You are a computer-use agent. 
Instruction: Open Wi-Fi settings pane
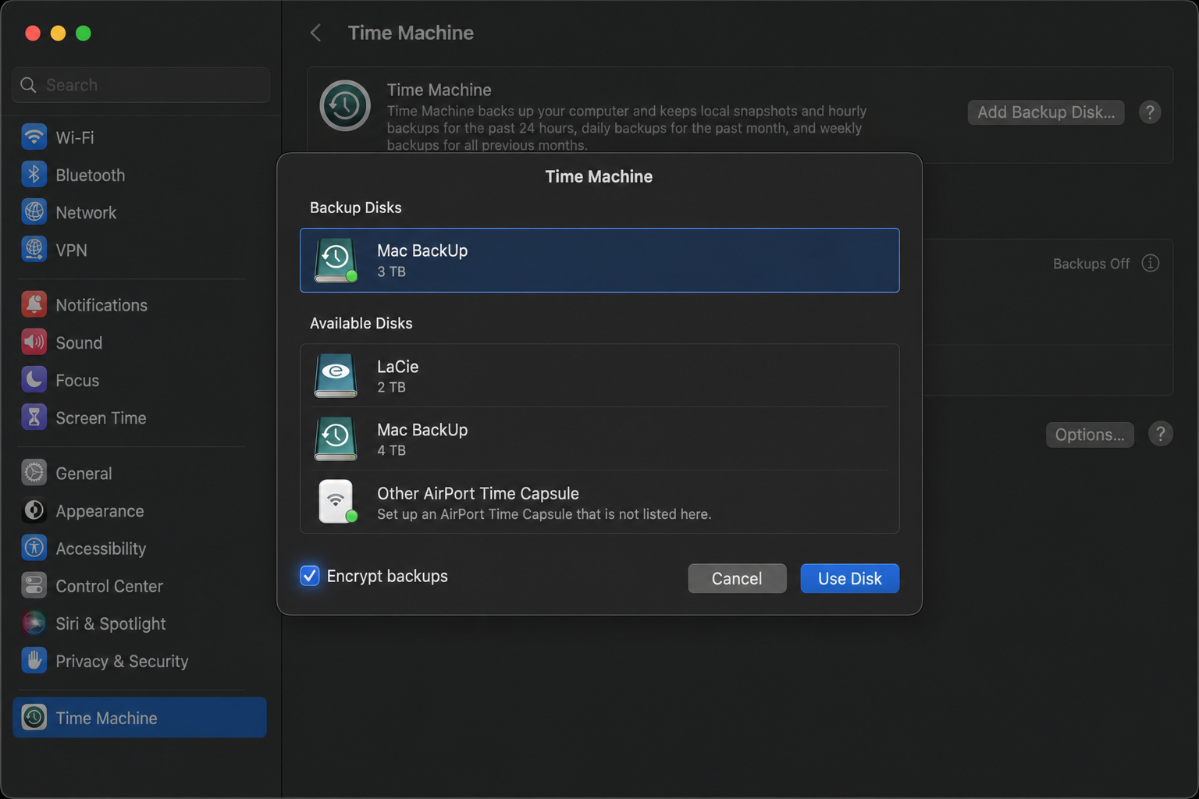click(140, 137)
